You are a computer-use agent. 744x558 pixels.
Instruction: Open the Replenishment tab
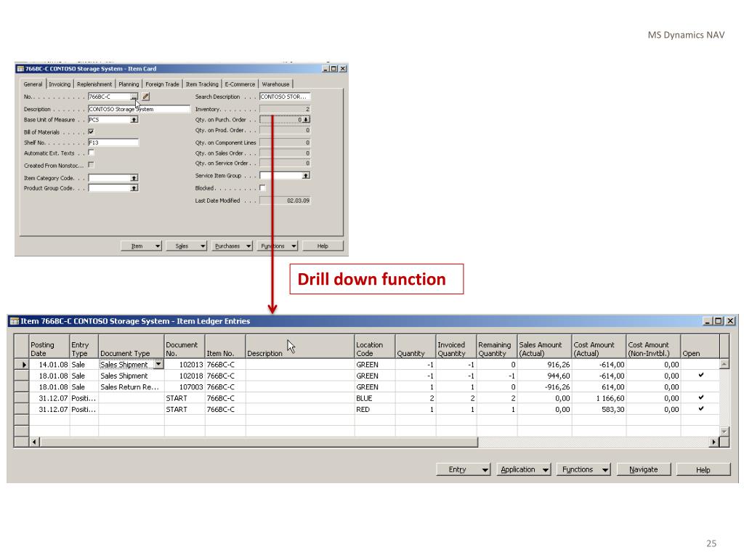[x=94, y=84]
